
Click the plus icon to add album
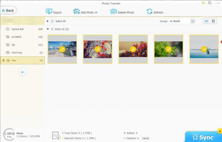tap(22, 72)
